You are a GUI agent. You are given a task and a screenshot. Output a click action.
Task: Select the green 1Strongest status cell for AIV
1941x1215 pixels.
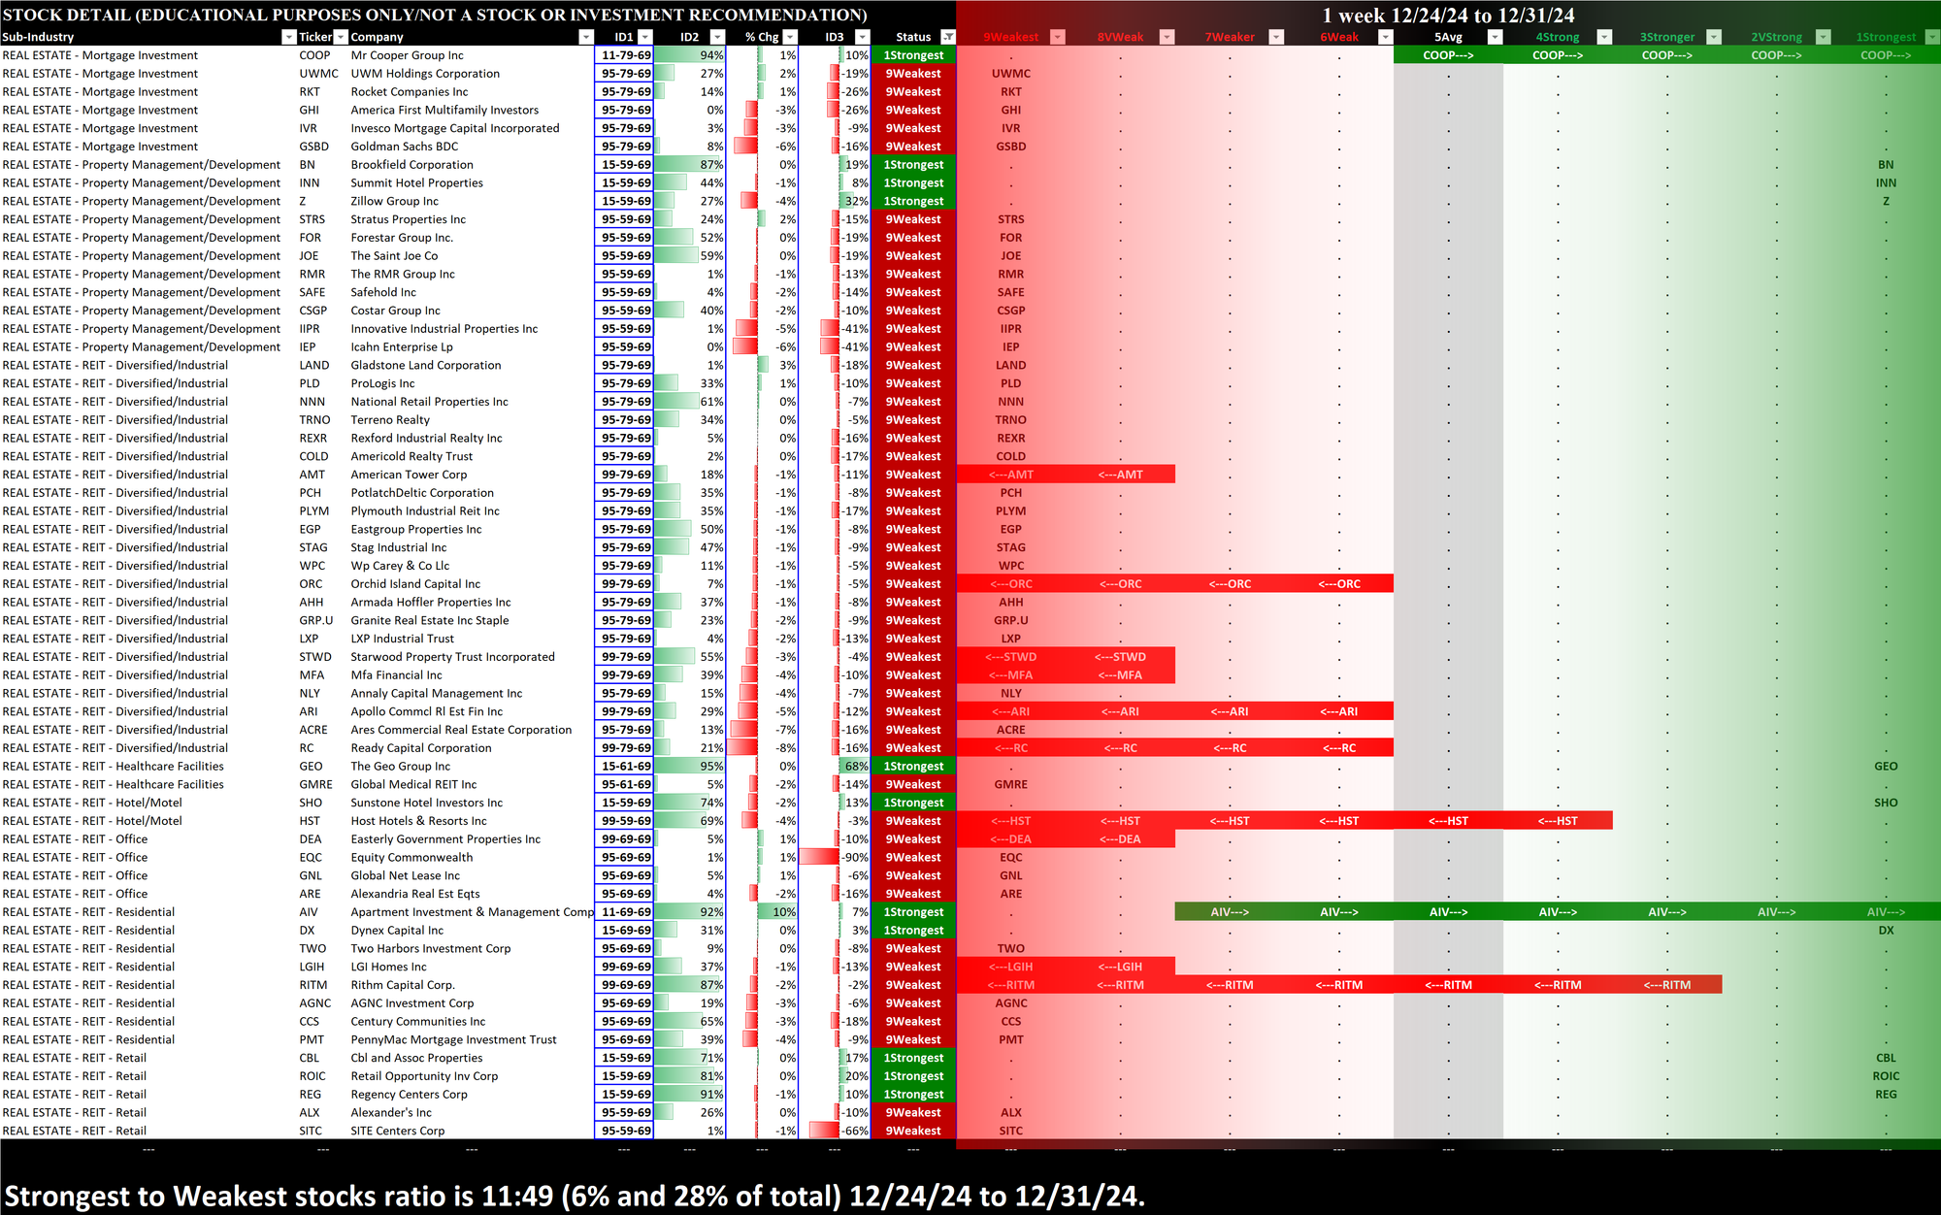tap(913, 912)
